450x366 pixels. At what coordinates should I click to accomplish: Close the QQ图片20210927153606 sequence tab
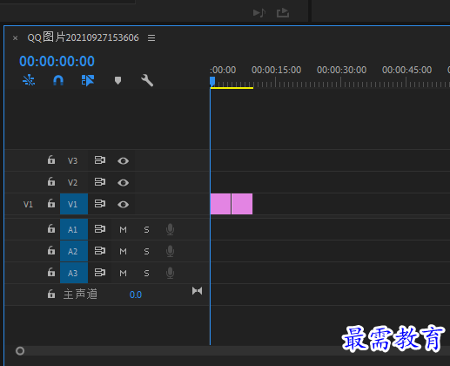[x=16, y=38]
